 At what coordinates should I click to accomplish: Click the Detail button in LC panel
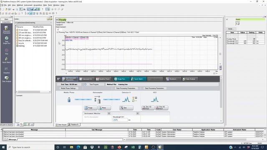[231, 29]
